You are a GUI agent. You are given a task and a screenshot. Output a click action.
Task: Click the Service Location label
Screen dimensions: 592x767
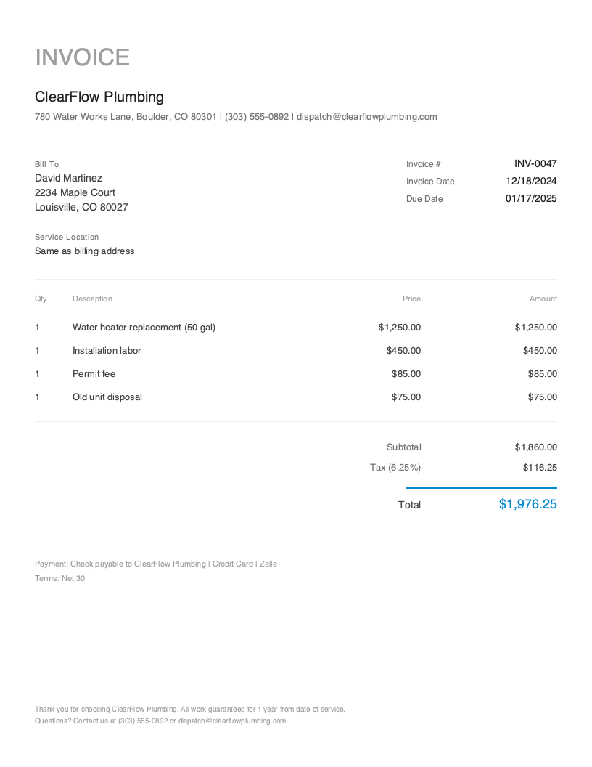click(67, 237)
